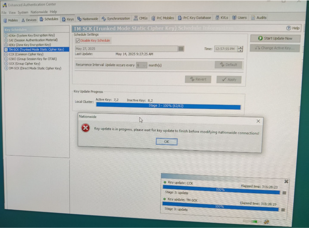Increment the Time field with the up stepper

(241, 47)
